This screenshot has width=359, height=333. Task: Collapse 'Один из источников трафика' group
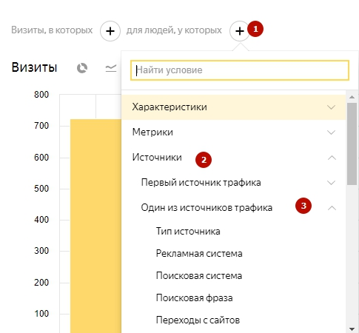[x=233, y=208]
